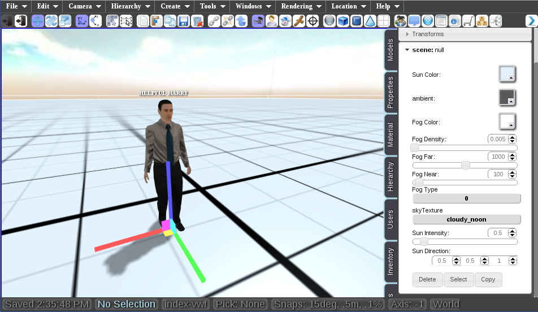Open the Location menu dropdown
This screenshot has width=538, height=312.
click(x=349, y=6)
